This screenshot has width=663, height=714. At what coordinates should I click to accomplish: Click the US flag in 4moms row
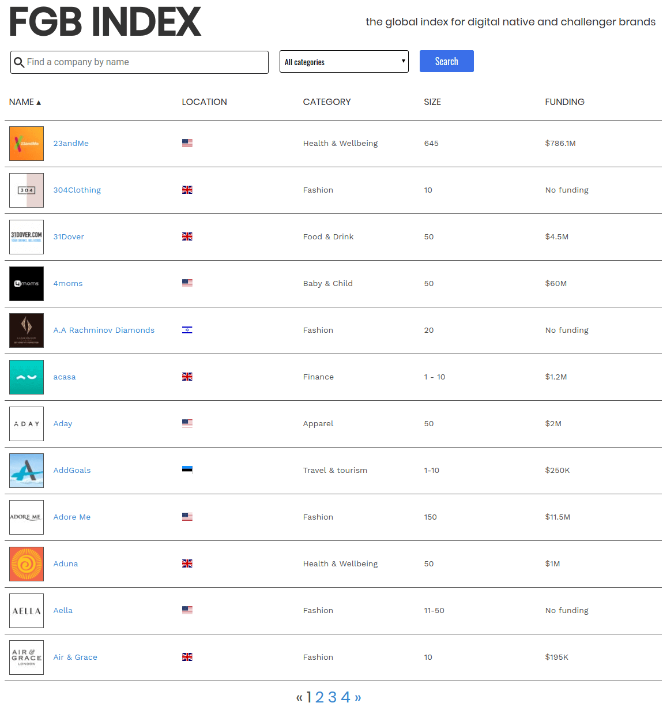coord(187,283)
